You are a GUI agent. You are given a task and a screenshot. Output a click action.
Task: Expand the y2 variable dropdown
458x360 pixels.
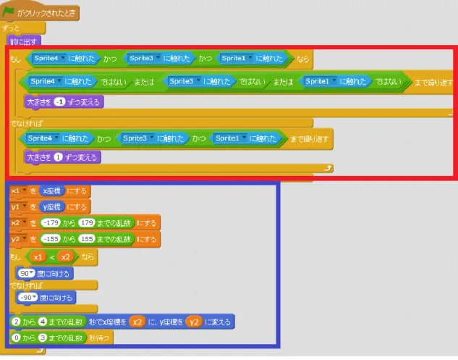[25, 238]
